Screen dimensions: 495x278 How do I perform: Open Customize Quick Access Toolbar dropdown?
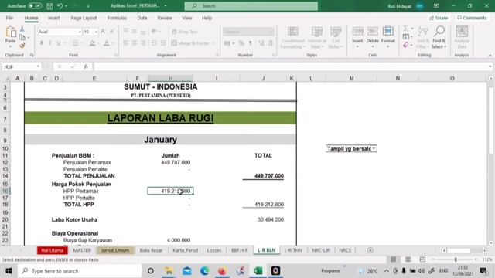pos(88,6)
